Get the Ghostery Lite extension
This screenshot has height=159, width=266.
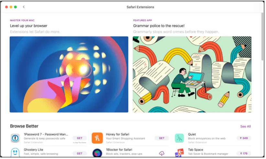[80, 154]
